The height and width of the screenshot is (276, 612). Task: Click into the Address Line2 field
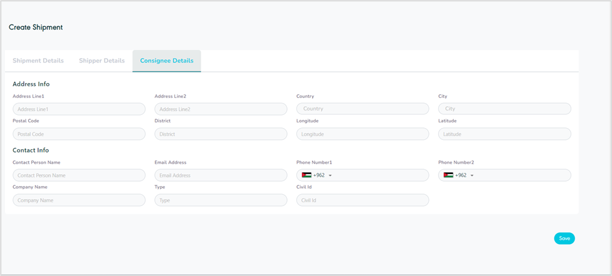pos(221,109)
